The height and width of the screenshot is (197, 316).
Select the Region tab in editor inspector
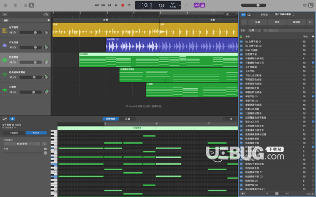[x=14, y=133]
